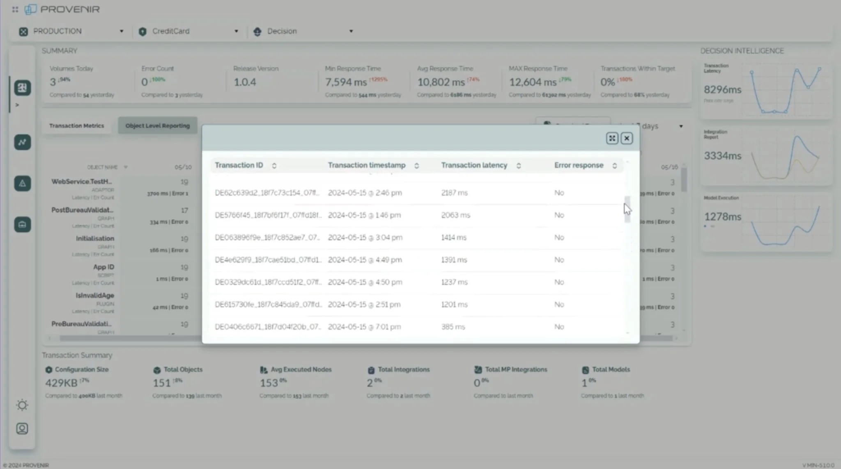Close the transaction details dialog

[x=627, y=138]
